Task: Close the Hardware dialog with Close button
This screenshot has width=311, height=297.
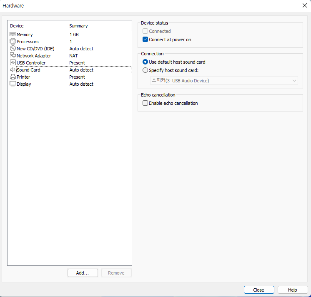Action: click(x=259, y=290)
